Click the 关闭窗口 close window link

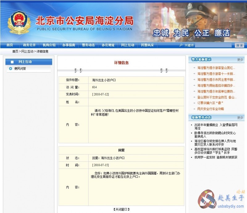pyautogui.click(x=121, y=210)
